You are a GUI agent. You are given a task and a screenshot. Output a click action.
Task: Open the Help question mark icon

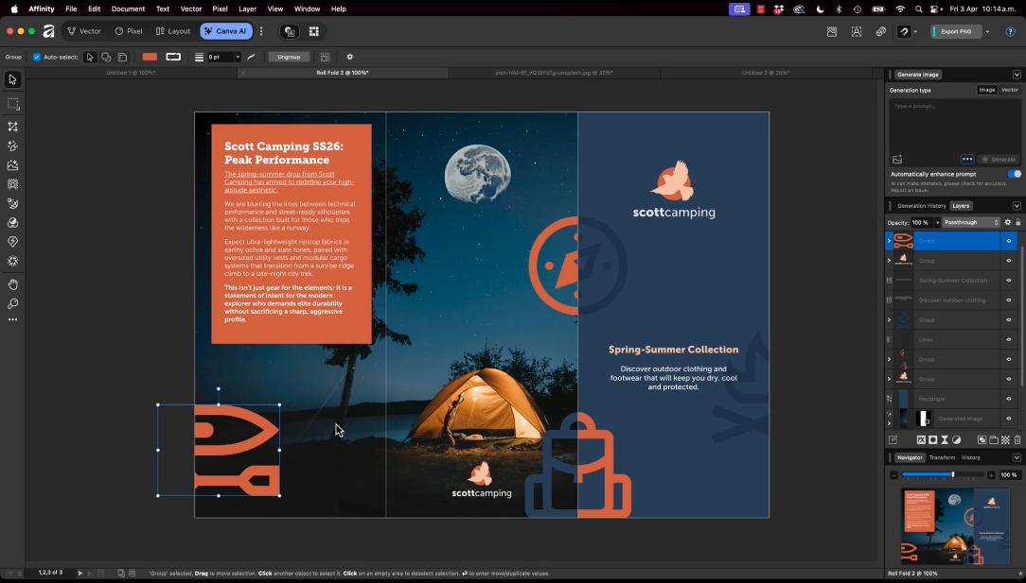click(1010, 31)
